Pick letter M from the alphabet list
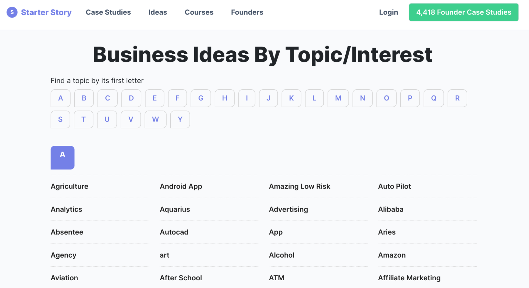This screenshot has width=529, height=288. point(338,98)
